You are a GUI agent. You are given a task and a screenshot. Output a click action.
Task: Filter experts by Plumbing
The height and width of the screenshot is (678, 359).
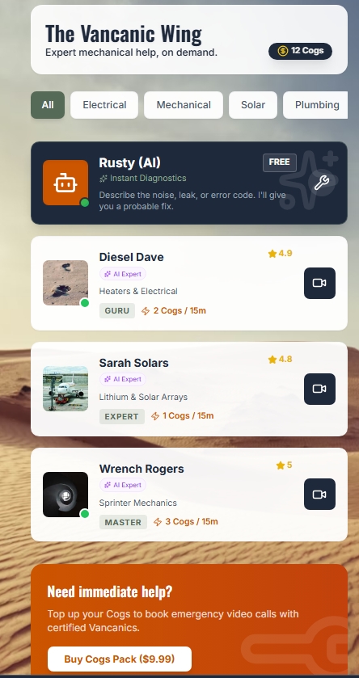[x=316, y=105]
